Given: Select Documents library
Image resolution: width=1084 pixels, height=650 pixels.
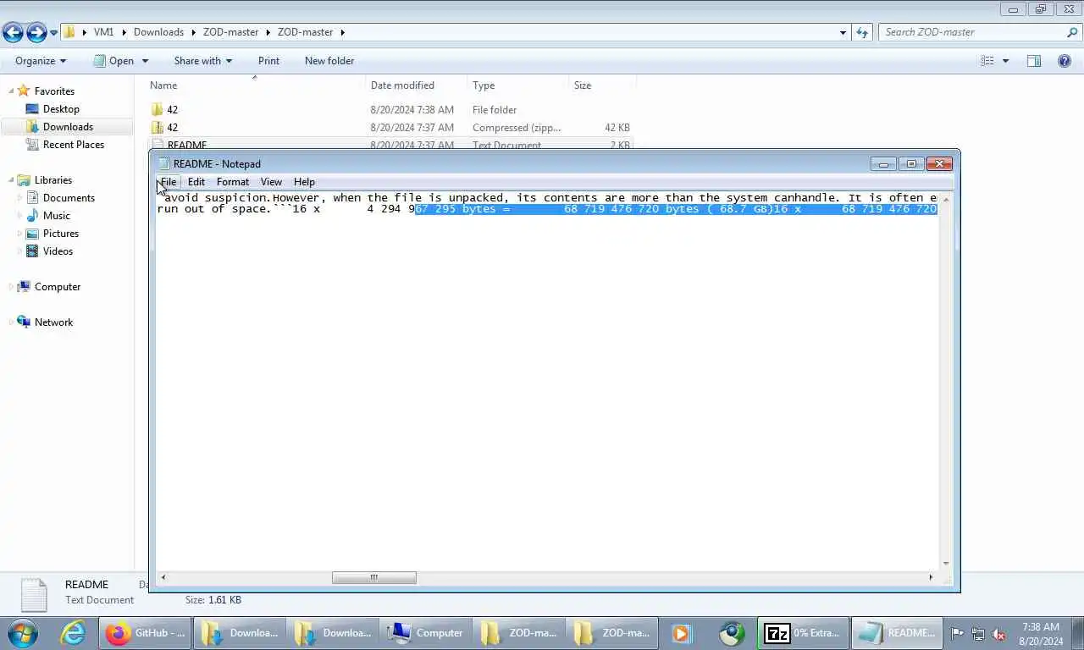Looking at the screenshot, I should click(x=69, y=198).
